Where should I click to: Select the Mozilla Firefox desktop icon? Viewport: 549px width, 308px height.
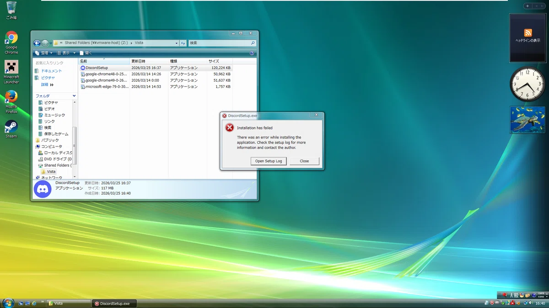click(x=11, y=102)
